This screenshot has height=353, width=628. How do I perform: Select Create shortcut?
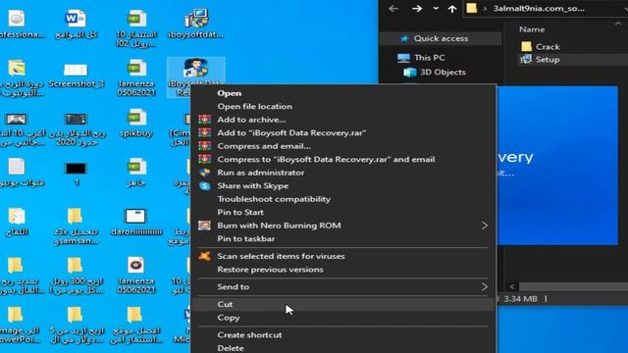pyautogui.click(x=249, y=335)
